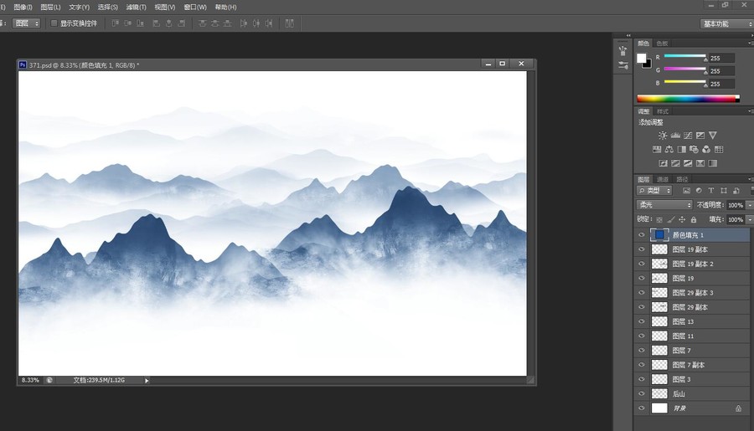This screenshot has height=431, width=754.
Task: Open the 窗口(W) menu
Action: pyautogui.click(x=195, y=8)
